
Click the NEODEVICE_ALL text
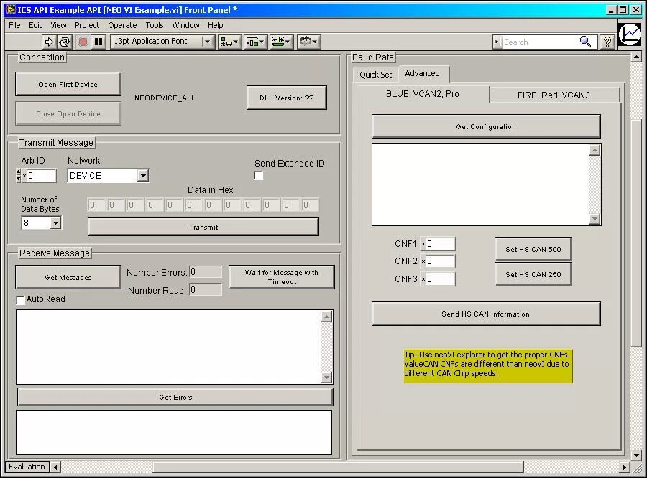(x=165, y=98)
